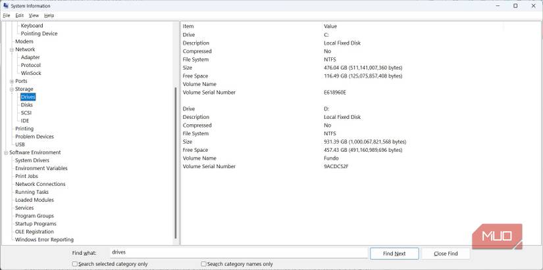Expand the Ports tree node
543x270 pixels.
pyautogui.click(x=12, y=81)
